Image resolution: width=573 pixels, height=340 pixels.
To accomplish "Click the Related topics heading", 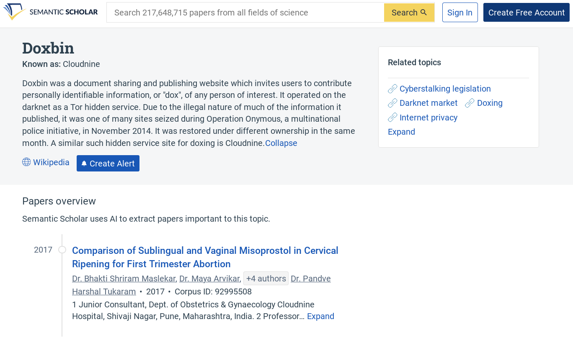I will pos(414,62).
